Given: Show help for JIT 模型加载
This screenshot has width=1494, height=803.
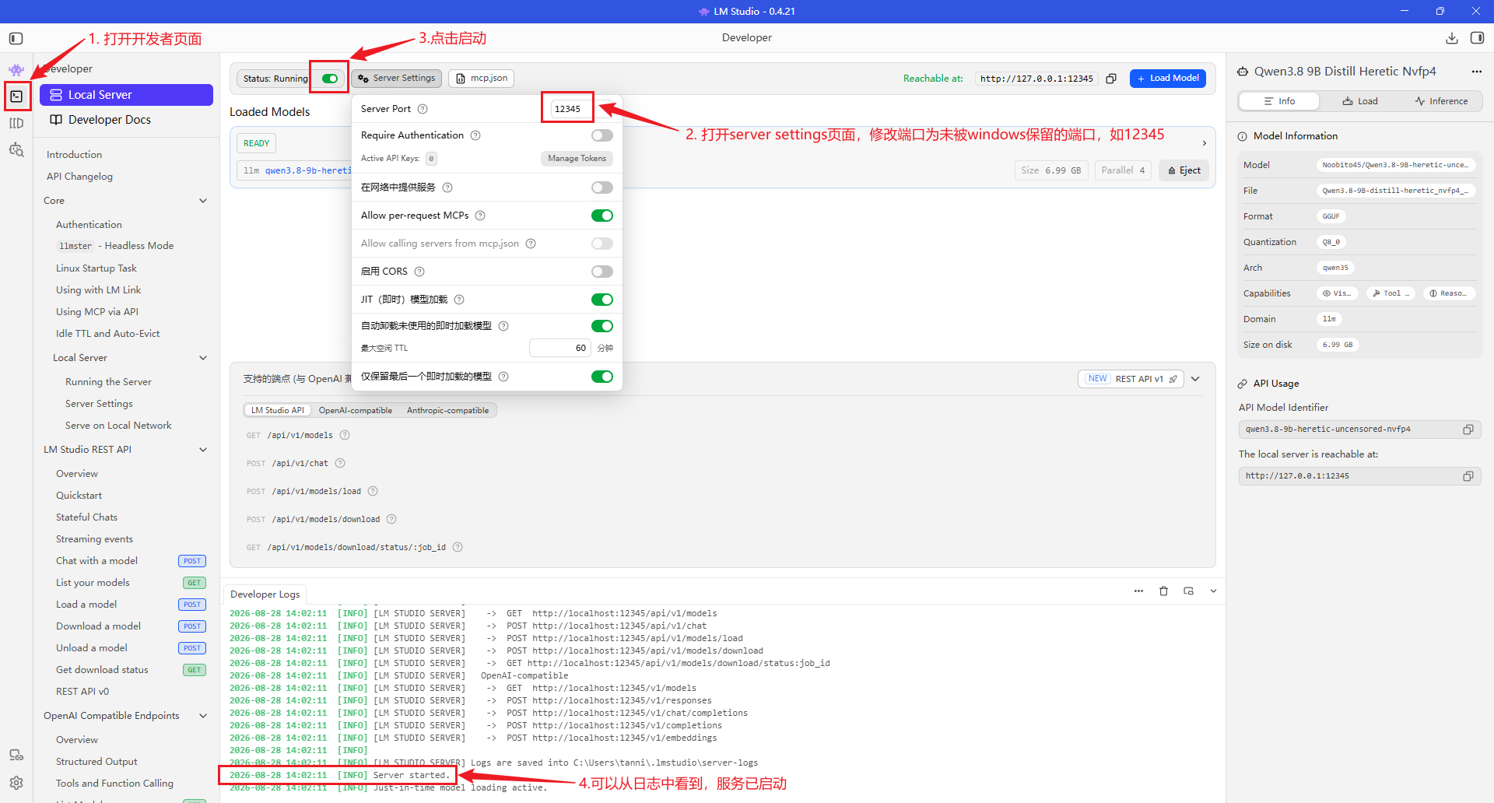Looking at the screenshot, I should coord(459,300).
